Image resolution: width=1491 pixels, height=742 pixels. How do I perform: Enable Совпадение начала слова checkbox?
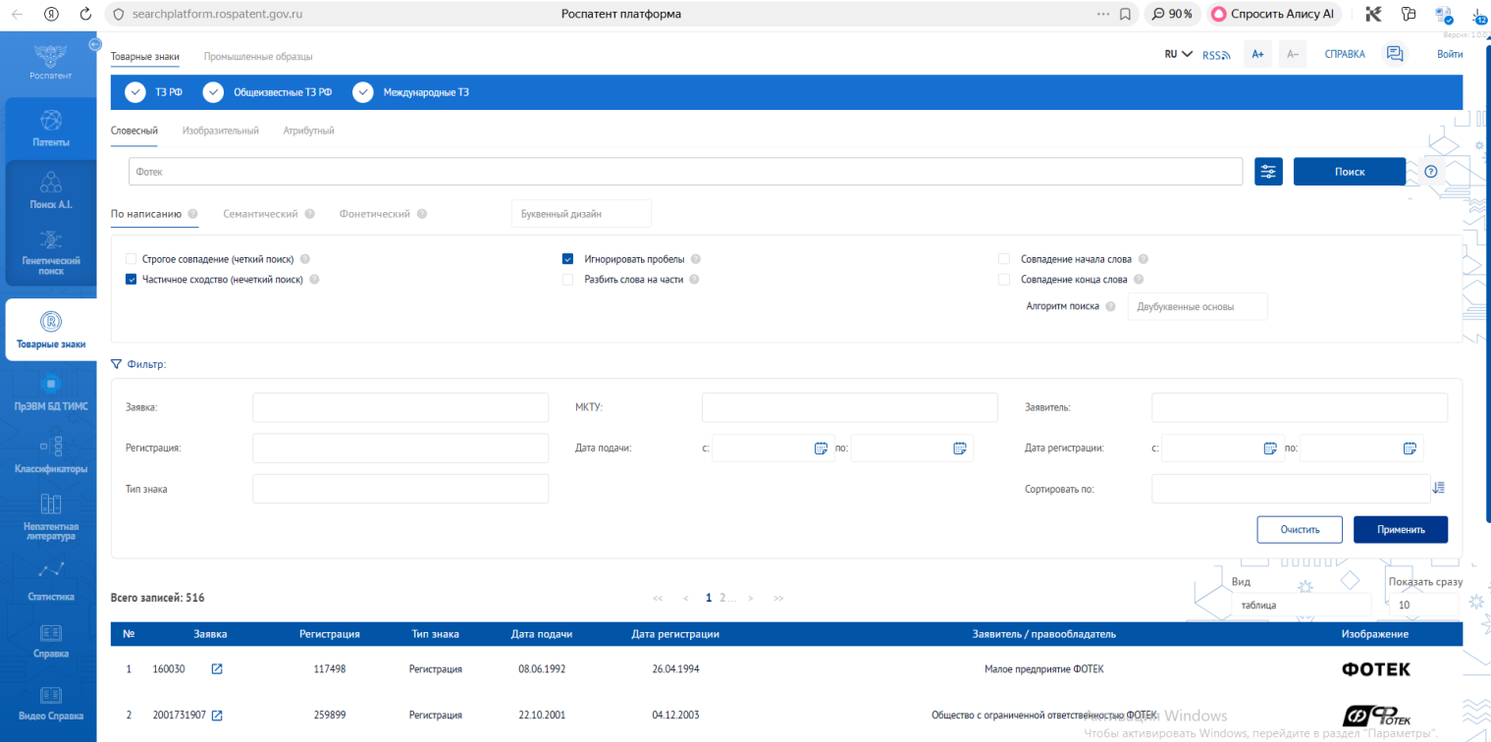pos(1003,259)
